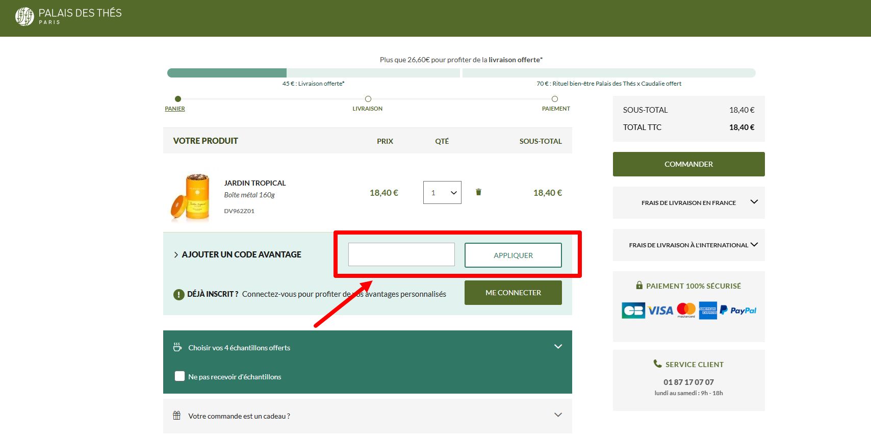
Task: Click the exclamation icon near Déjà inscrit
Action: (x=179, y=295)
